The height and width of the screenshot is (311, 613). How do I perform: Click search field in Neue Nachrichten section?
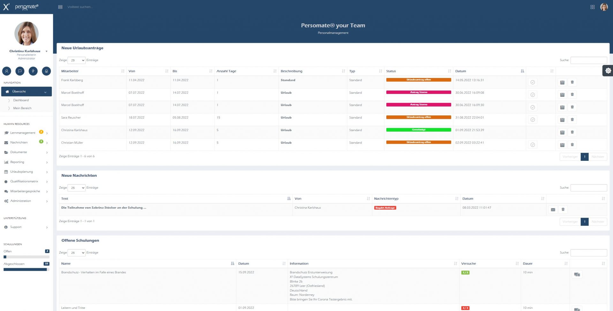tap(588, 188)
